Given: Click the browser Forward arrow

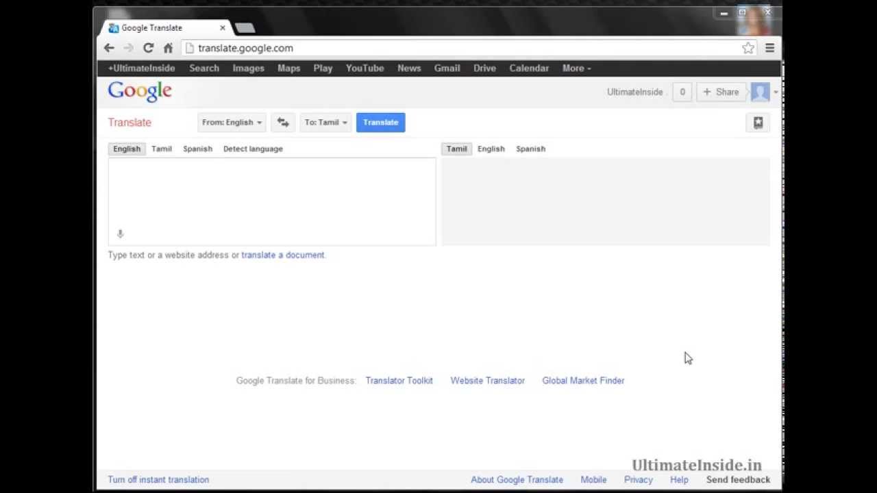Looking at the screenshot, I should pos(128,48).
